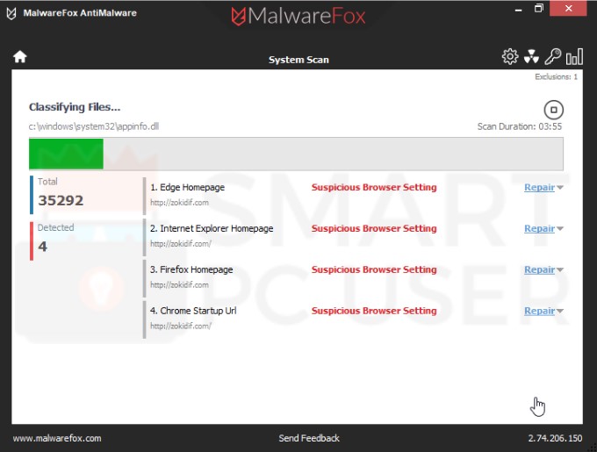This screenshot has height=452, width=597.
Task: Minimize the MalwareFox window
Action: click(x=518, y=9)
